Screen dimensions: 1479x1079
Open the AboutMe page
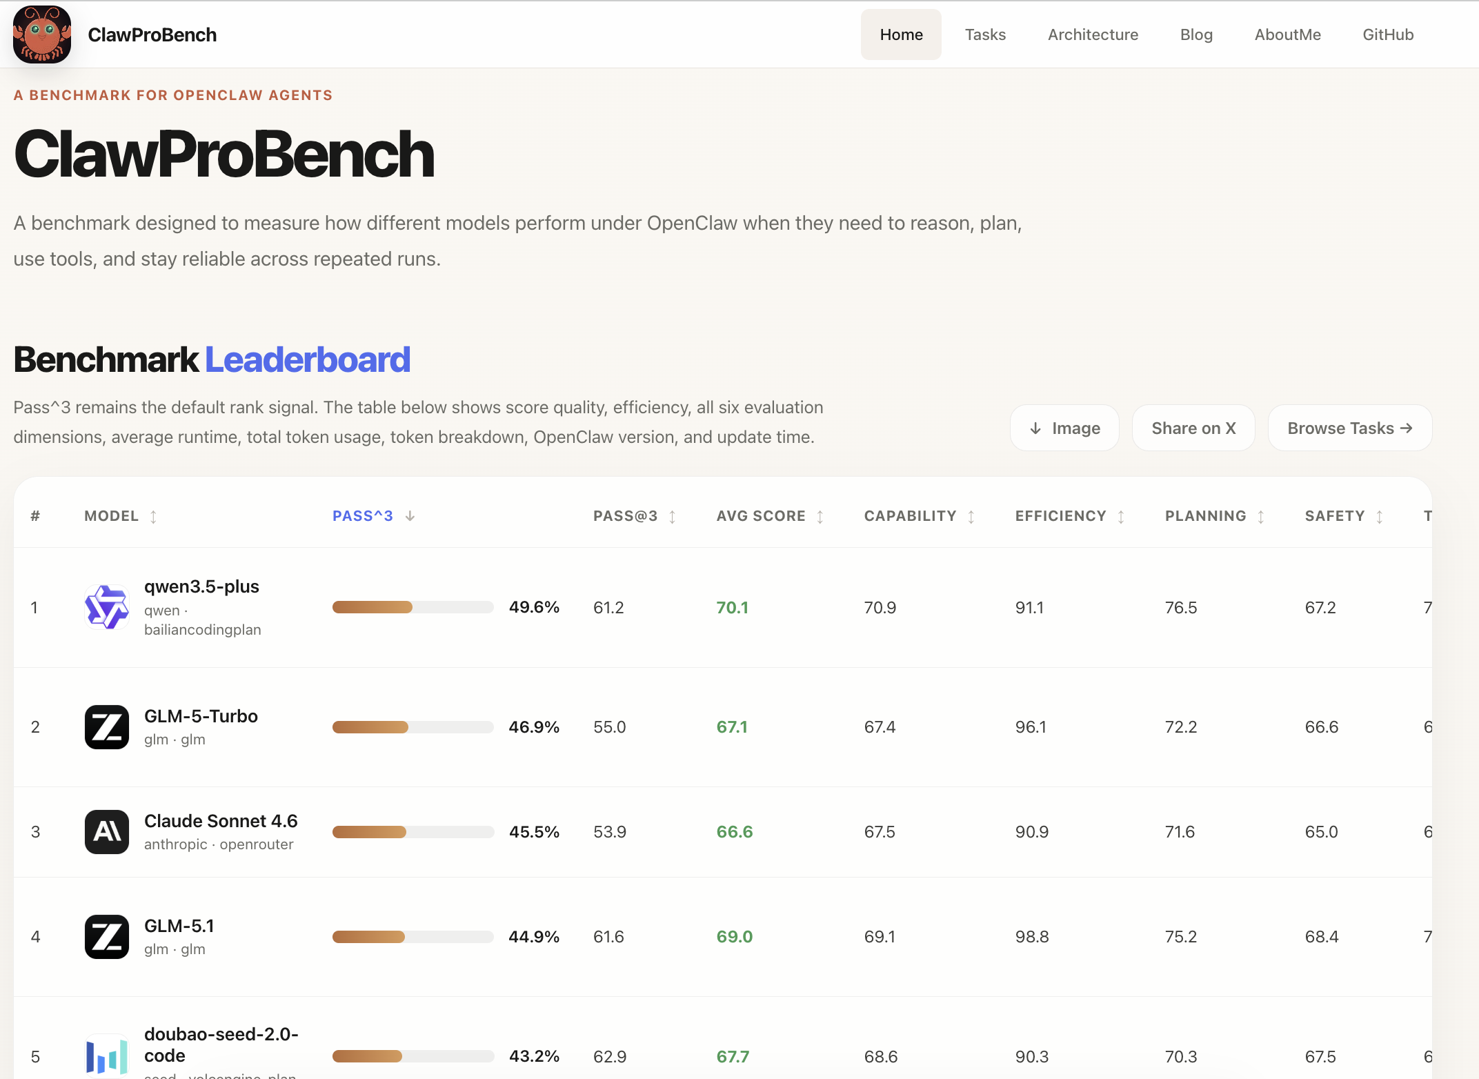[x=1287, y=34]
